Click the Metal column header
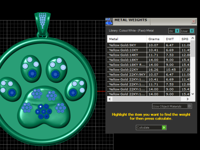 pos(127,39)
